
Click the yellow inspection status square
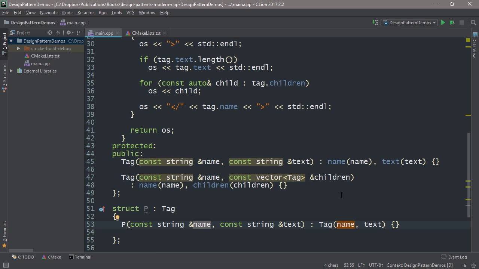468,40
